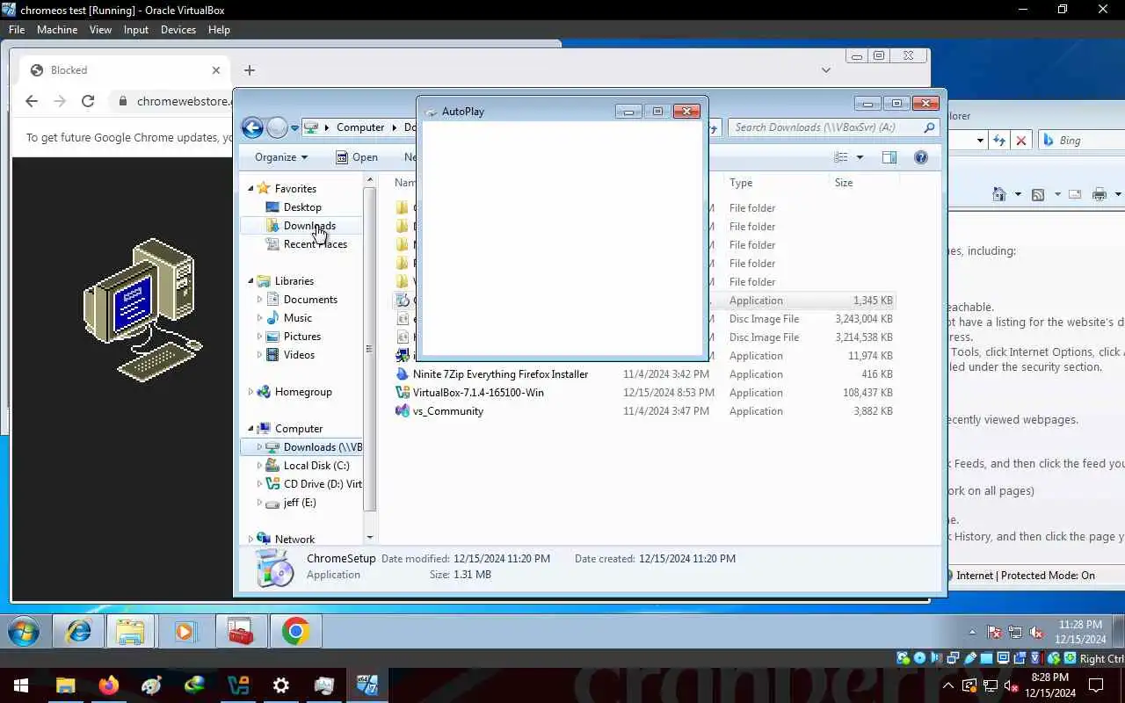Select Downloads under Favorites

[309, 226]
